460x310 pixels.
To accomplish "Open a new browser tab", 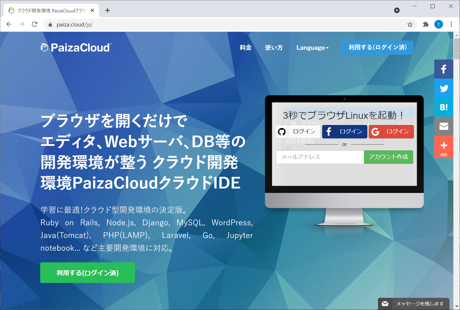I will click(x=107, y=10).
